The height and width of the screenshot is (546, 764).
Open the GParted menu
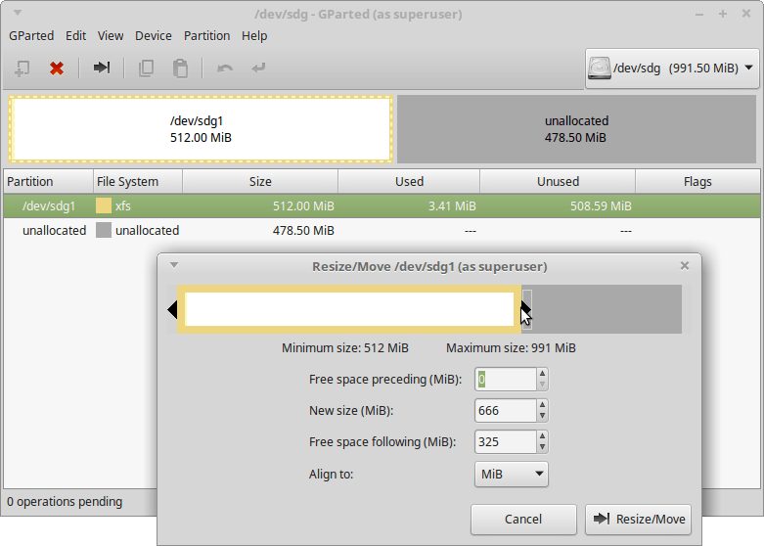(x=31, y=35)
